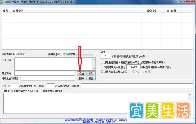
Task: Click scroll up arrow of 随机内容 box
Action: click(189, 95)
